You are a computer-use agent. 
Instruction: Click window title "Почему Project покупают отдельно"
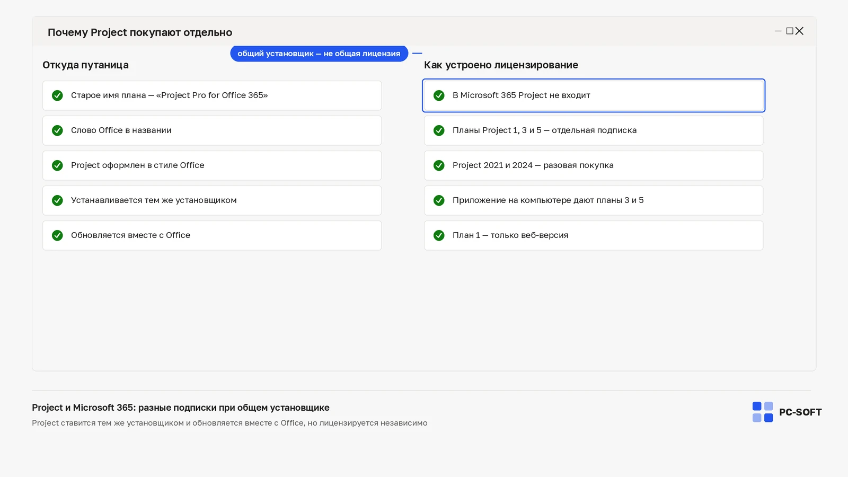[140, 32]
